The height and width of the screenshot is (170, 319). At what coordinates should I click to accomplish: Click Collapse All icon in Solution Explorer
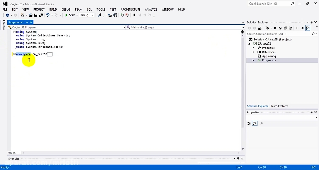[286, 28]
